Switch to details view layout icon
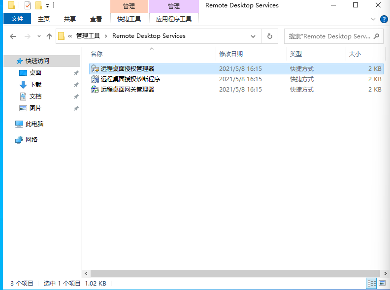The image size is (390, 290). pos(371,283)
